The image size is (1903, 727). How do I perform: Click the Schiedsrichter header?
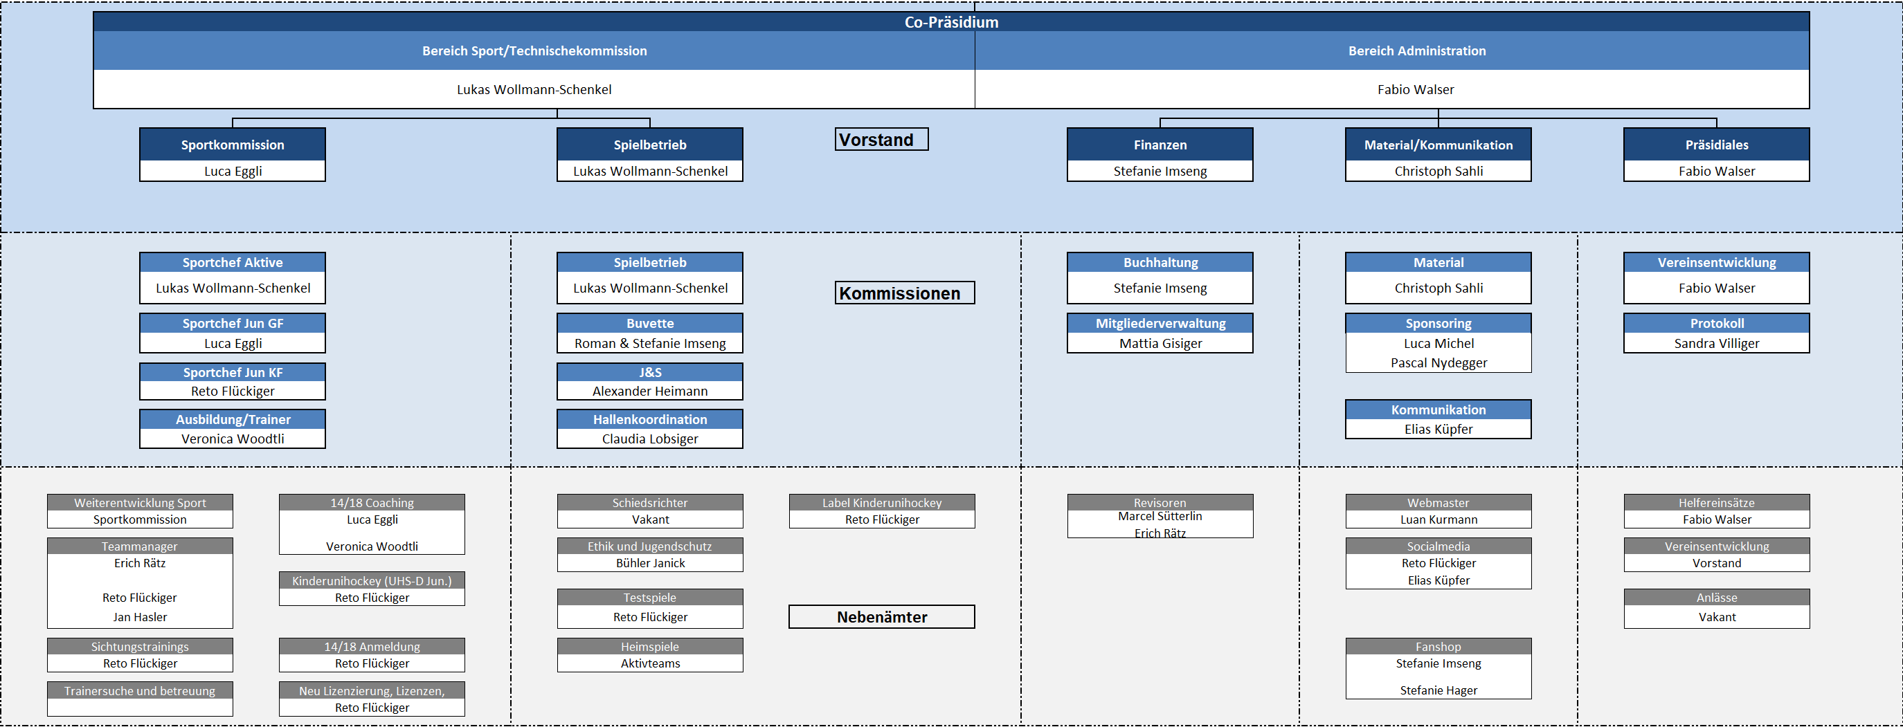pos(649,503)
